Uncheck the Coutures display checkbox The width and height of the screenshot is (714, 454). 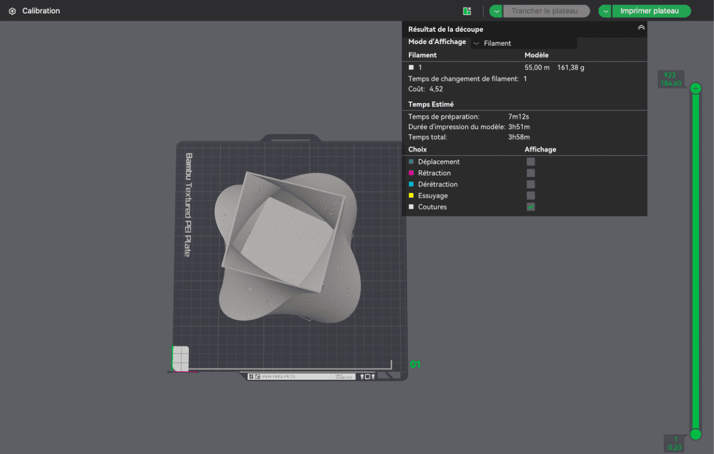(530, 207)
